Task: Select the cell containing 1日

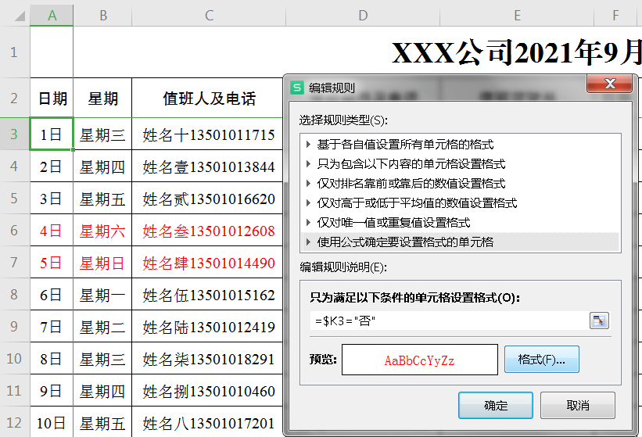Action: (x=52, y=134)
